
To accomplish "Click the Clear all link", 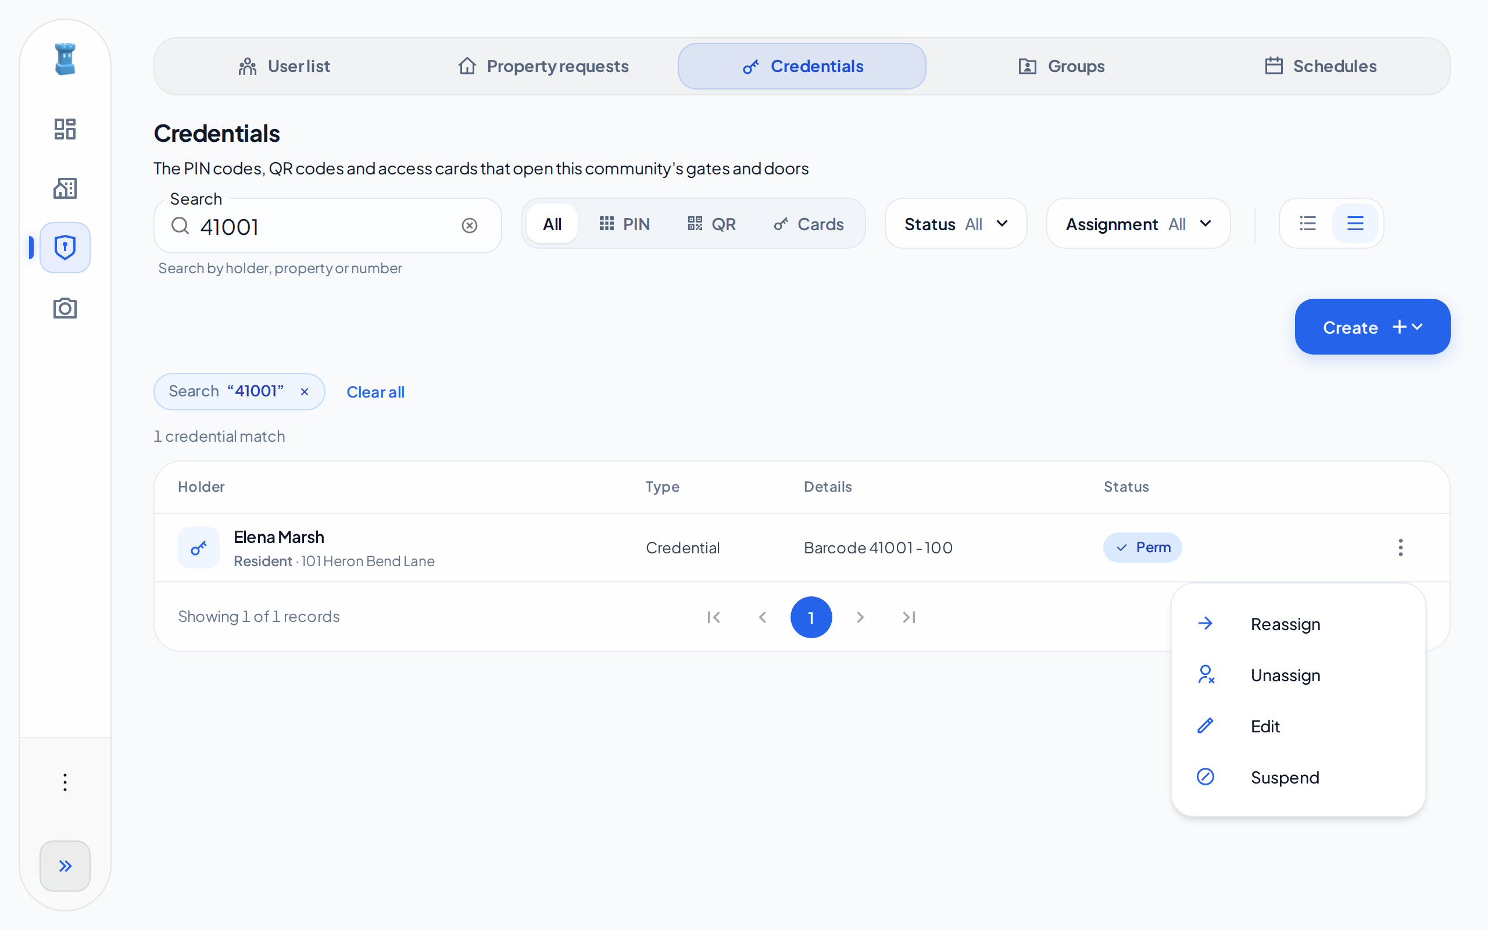I will point(375,392).
